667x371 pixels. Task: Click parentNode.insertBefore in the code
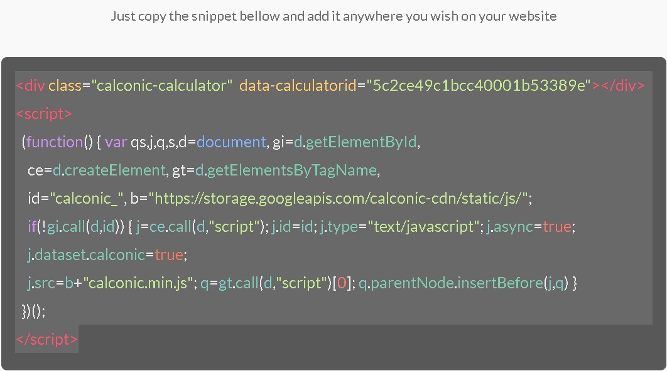457,283
